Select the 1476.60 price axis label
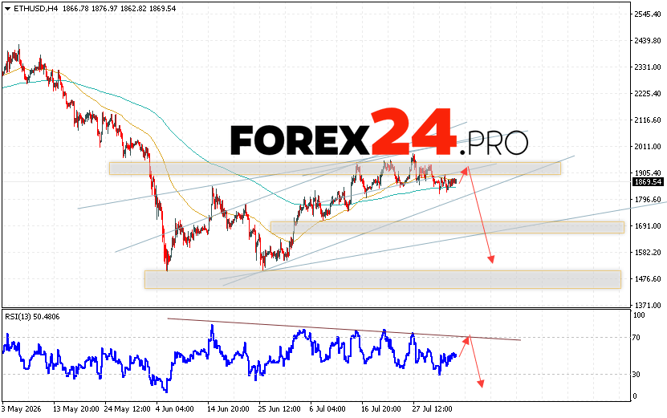Image resolution: width=667 pixels, height=418 pixels. [648, 279]
